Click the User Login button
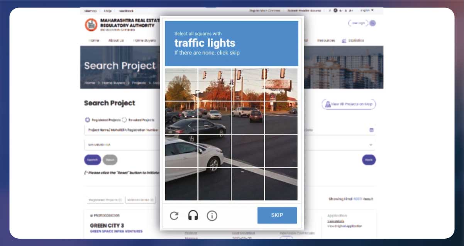The height and width of the screenshot is (246, 464). (358, 23)
